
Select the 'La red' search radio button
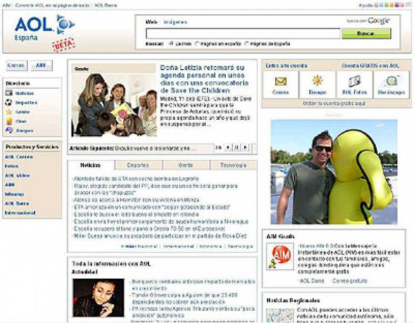[x=171, y=44]
